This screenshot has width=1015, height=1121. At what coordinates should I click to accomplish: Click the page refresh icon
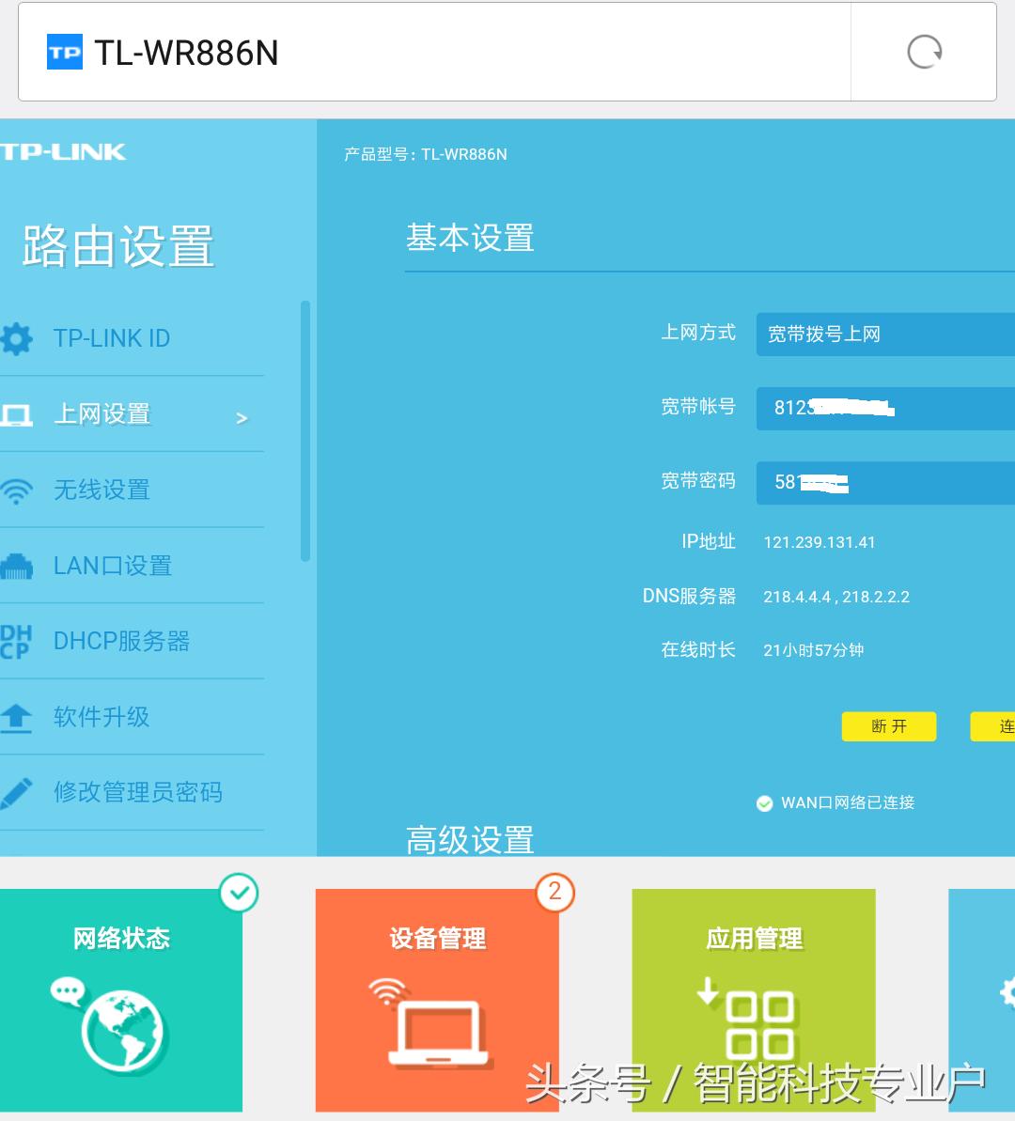pyautogui.click(x=923, y=52)
